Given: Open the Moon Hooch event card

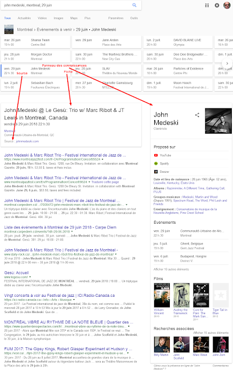Looking at the screenshot, I should (178, 85).
